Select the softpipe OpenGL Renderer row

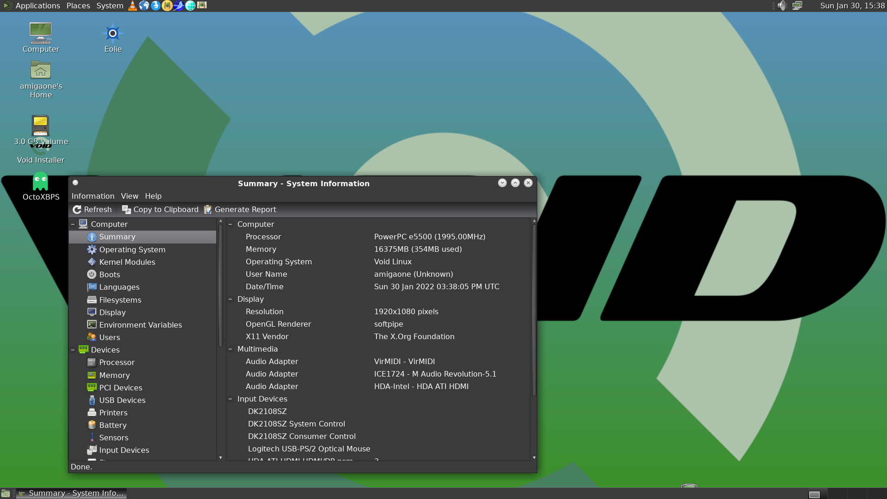(378, 324)
